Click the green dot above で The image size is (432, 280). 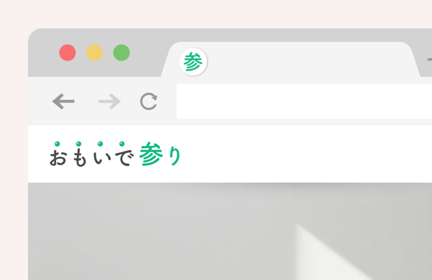tap(122, 144)
